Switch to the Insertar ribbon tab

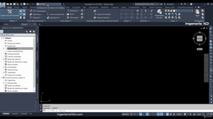pyautogui.click(x=17, y=7)
